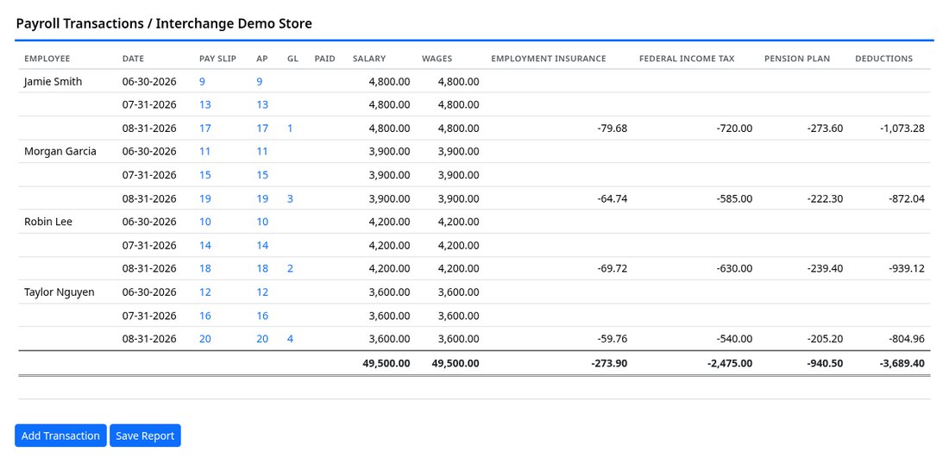Open AP entry 12 link
Screen dimensions: 949x464
(262, 292)
